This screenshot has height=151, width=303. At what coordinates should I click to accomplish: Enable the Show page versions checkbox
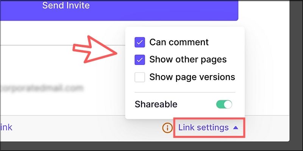pos(140,77)
